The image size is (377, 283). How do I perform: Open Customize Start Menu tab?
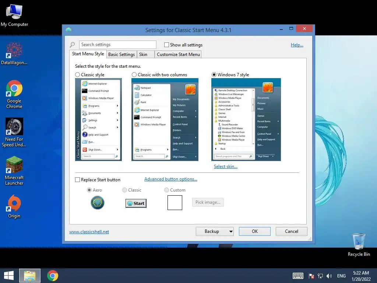[x=178, y=55]
